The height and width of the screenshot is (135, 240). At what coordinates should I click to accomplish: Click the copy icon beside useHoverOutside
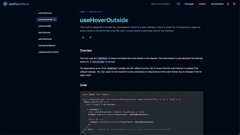(x=55, y=20)
